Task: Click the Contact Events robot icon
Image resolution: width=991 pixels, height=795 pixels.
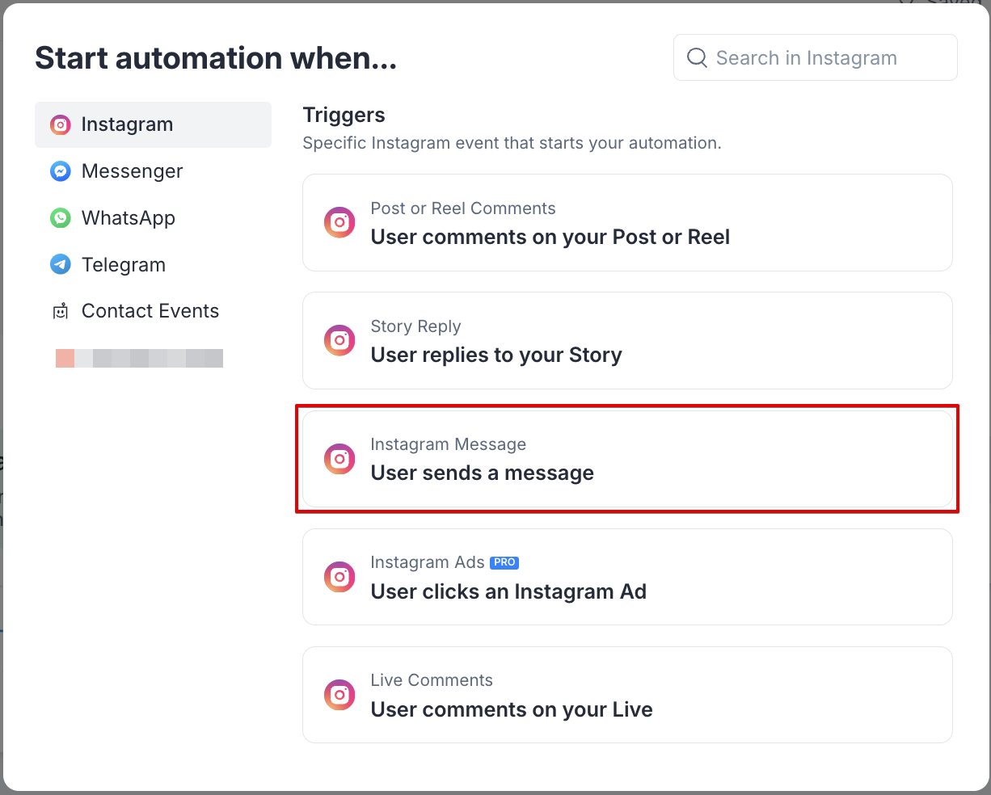Action: (61, 311)
